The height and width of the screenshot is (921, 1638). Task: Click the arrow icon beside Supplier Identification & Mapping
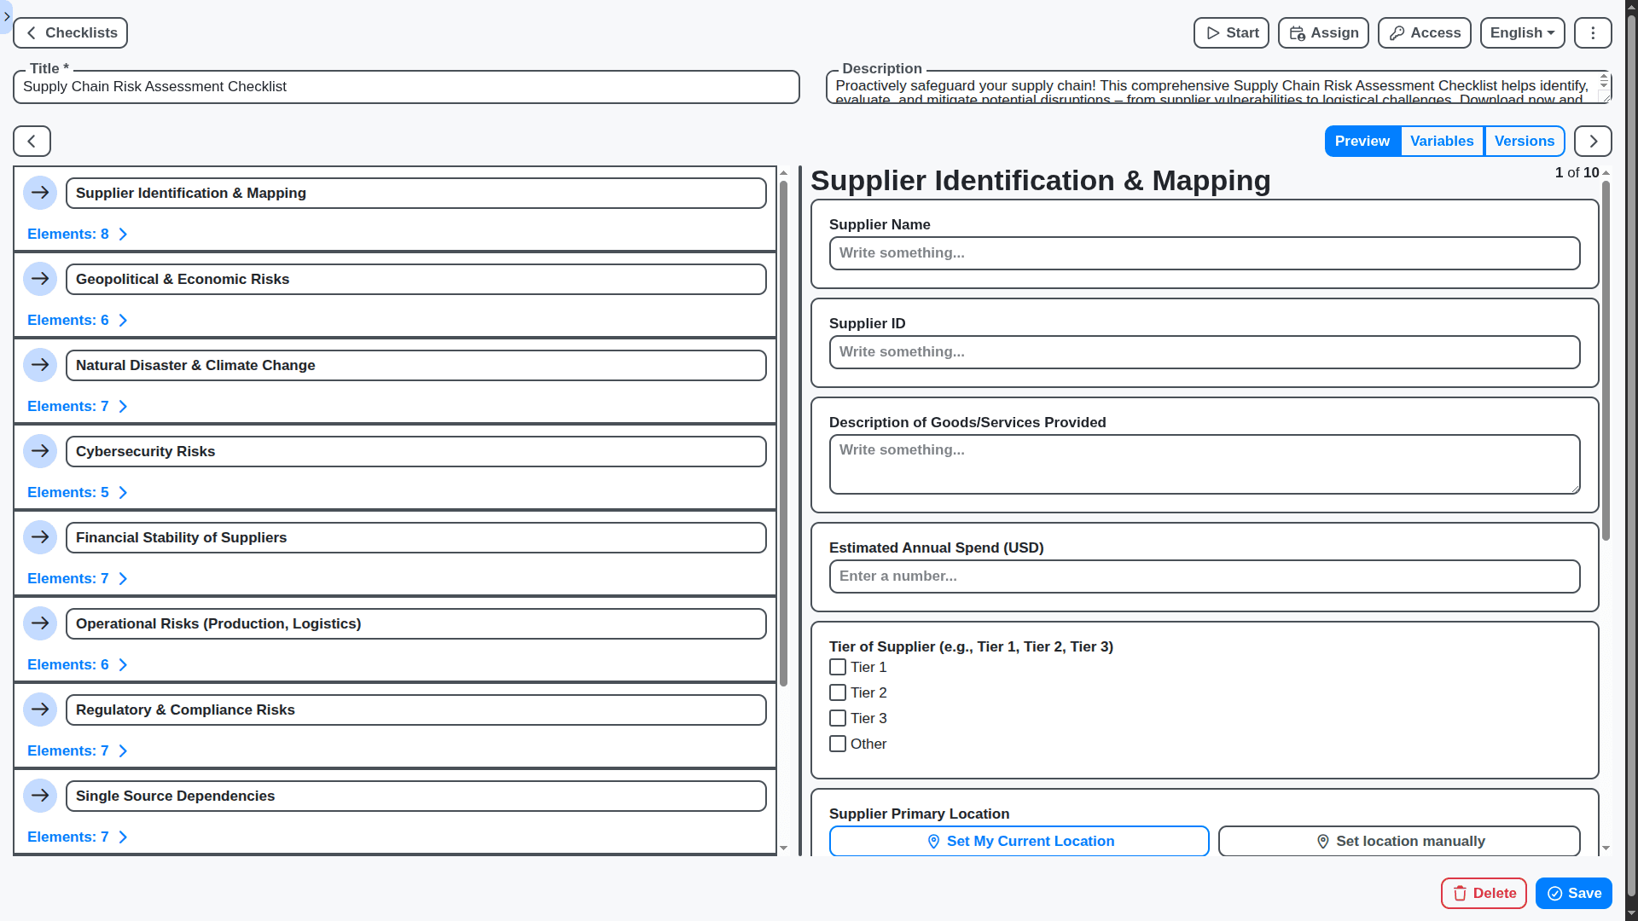pos(40,193)
